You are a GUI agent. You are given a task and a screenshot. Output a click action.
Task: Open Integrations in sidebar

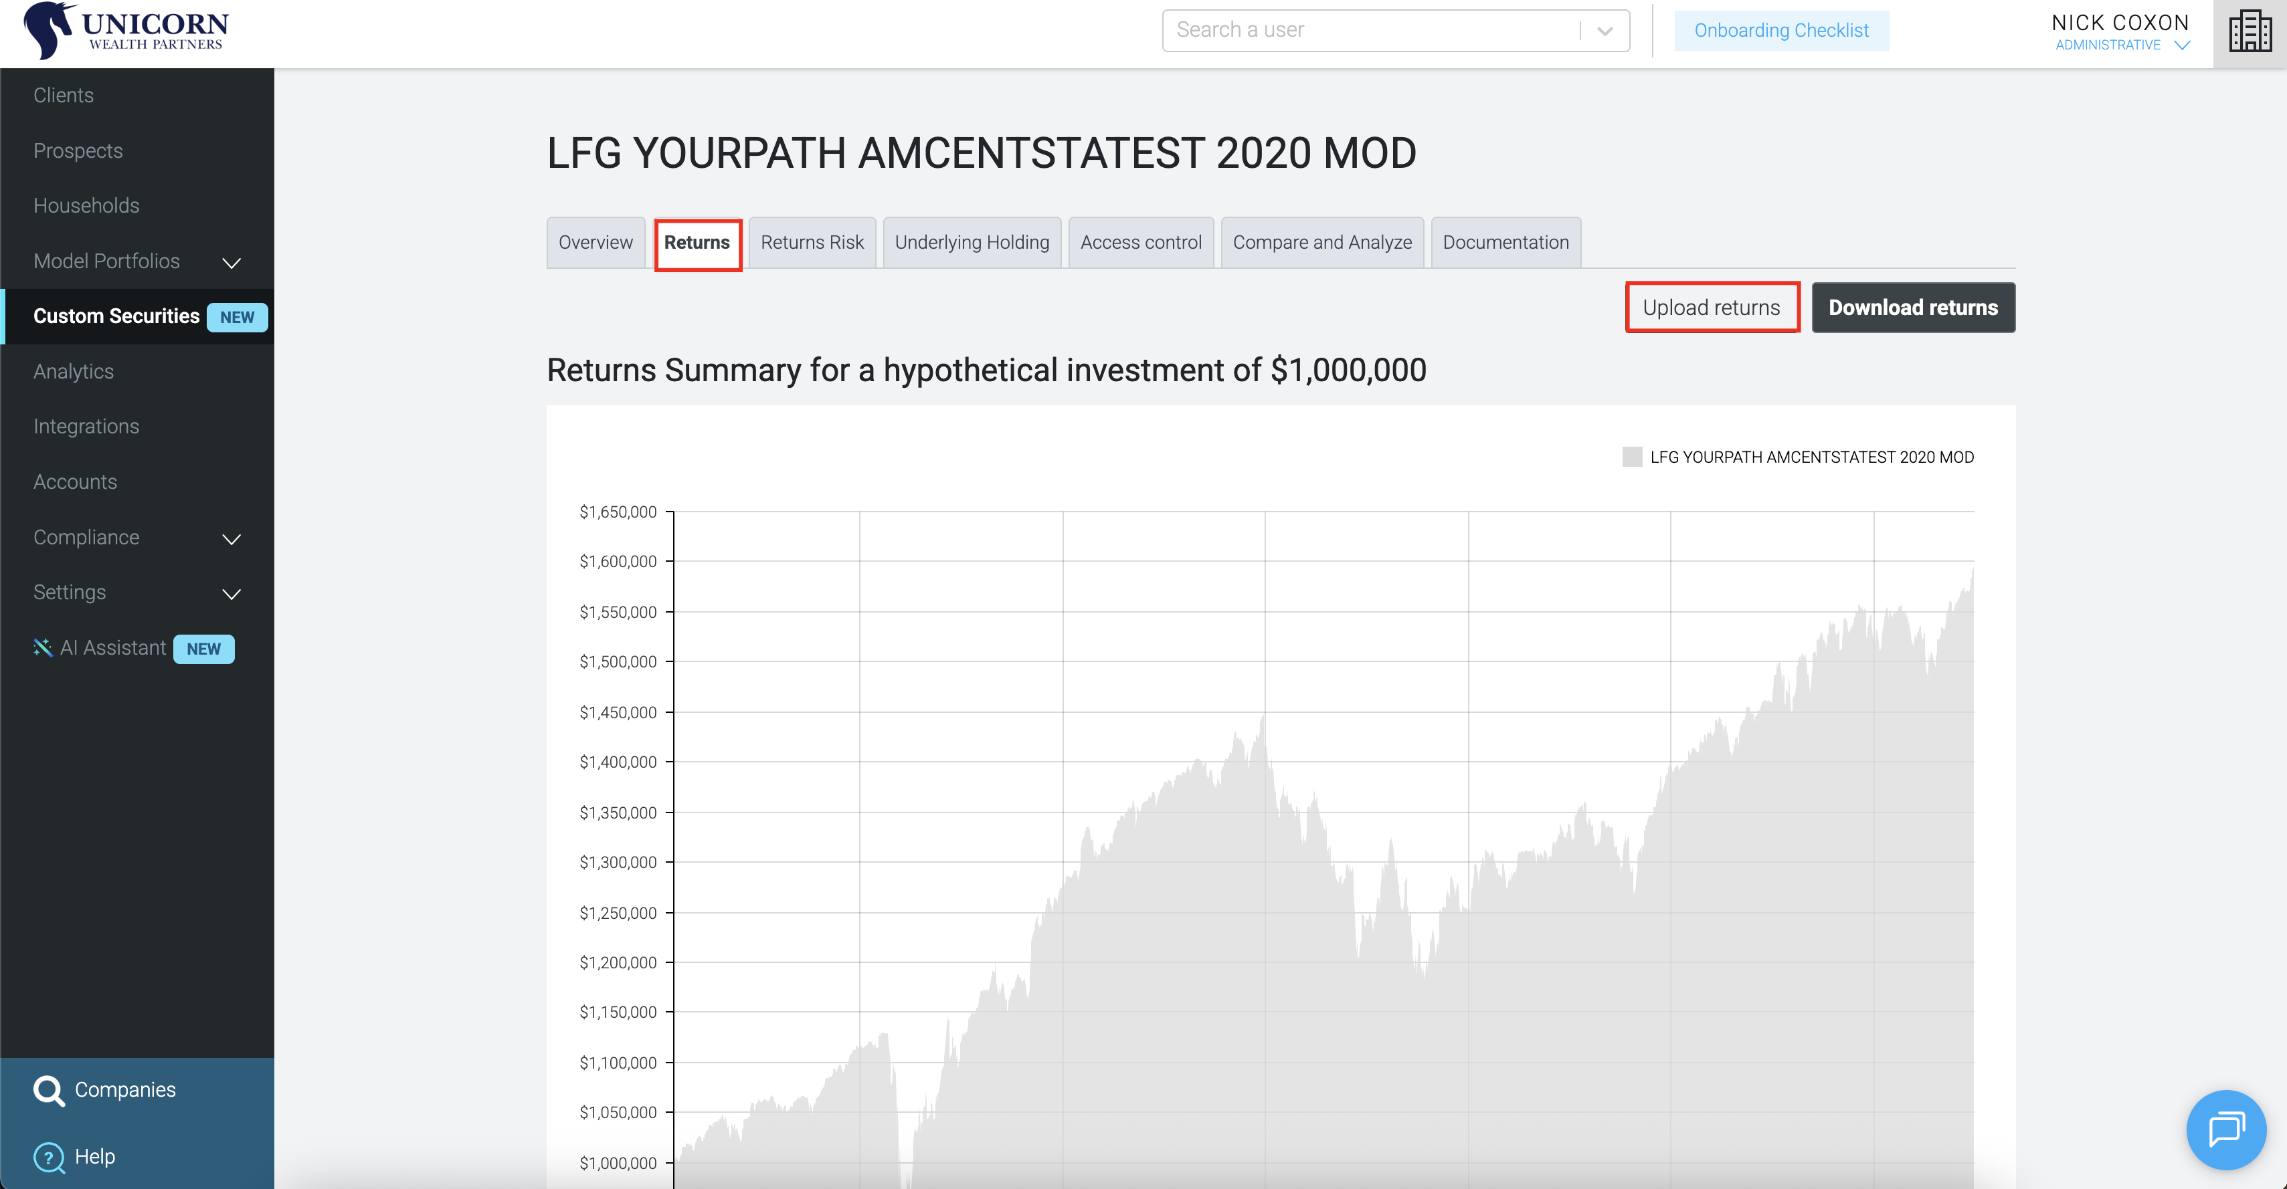[86, 427]
